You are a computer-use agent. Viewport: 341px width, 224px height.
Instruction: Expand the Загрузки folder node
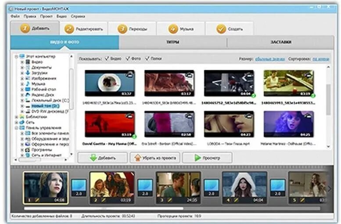click(22, 73)
